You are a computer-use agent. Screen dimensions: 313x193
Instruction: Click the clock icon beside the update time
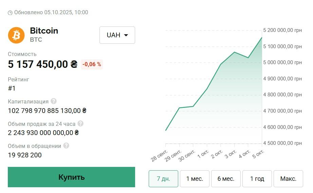point(10,13)
